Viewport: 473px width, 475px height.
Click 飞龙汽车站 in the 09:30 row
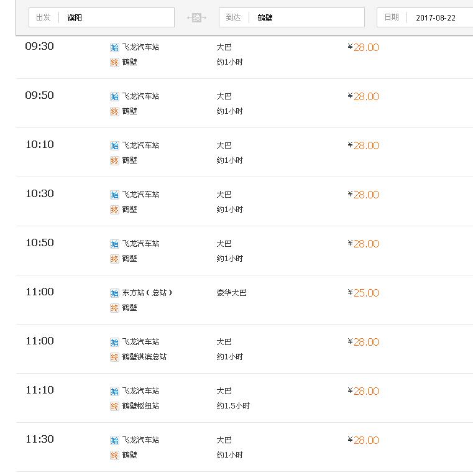140,47
